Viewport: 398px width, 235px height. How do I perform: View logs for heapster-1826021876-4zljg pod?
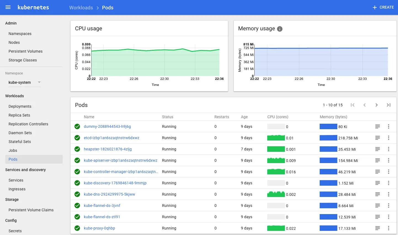coord(378,149)
